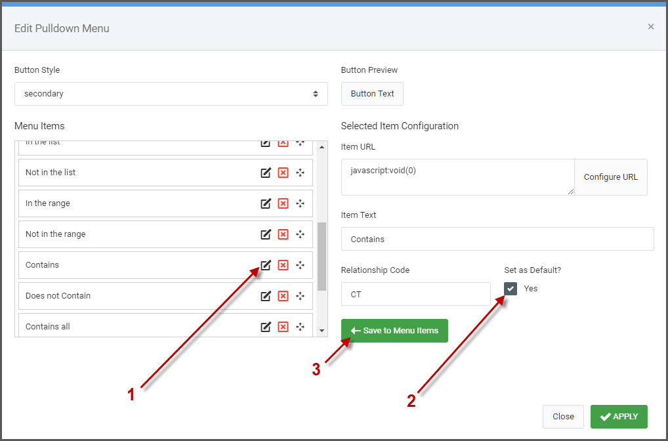The width and height of the screenshot is (668, 441).
Task: Edit the Contains menu item
Action: coord(266,265)
